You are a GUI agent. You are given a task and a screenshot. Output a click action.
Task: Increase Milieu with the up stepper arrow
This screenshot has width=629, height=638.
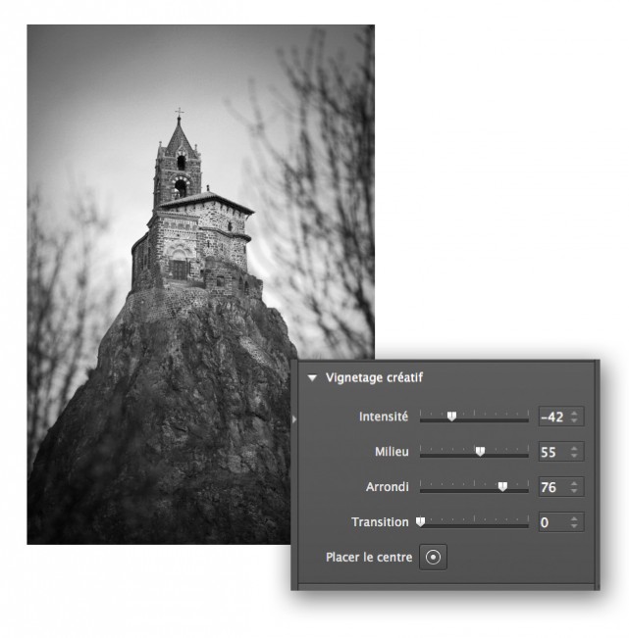pyautogui.click(x=574, y=449)
